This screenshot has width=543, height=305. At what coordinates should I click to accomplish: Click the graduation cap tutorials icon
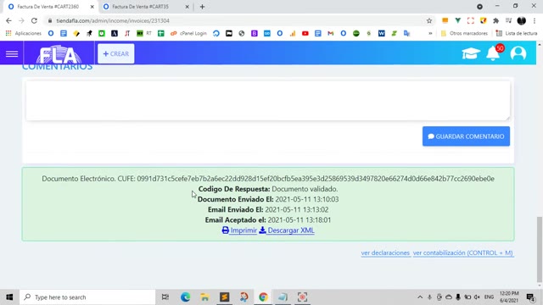471,53
